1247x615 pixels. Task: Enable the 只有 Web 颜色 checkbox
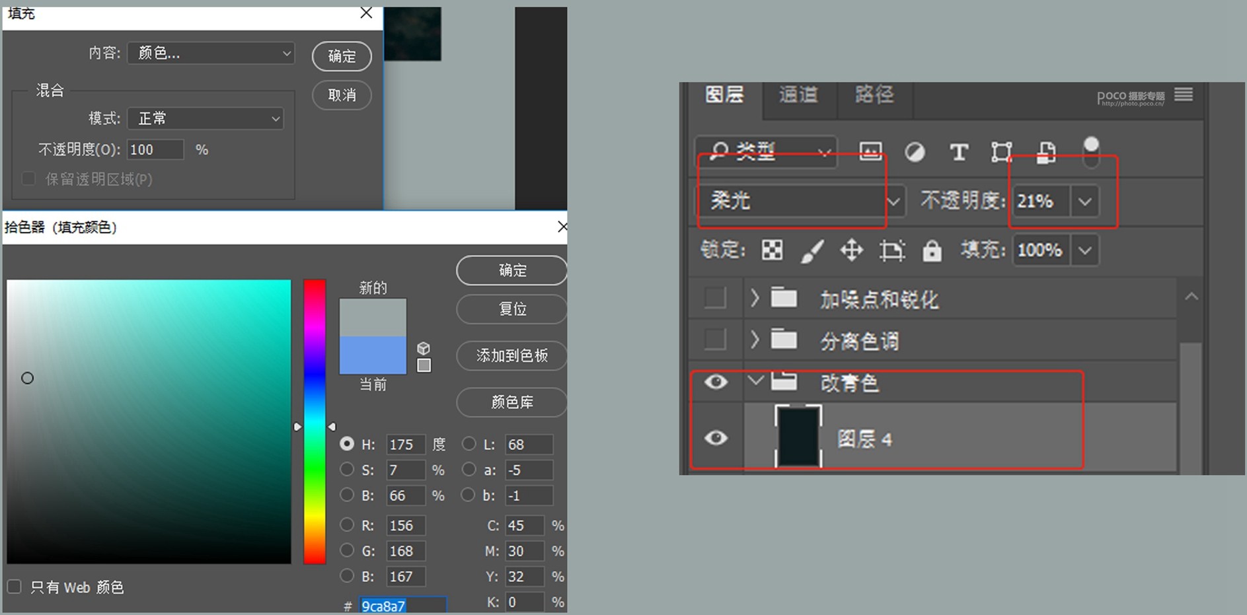click(14, 587)
